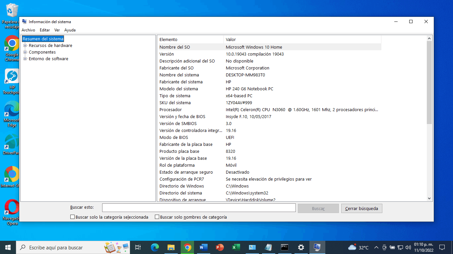Open Task View in the taskbar
Viewport: 453px width, 254px height.
tap(138, 247)
